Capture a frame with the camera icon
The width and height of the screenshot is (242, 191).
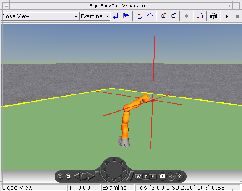(x=213, y=16)
